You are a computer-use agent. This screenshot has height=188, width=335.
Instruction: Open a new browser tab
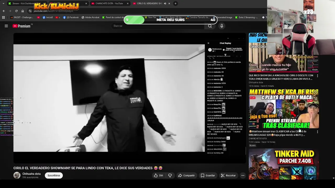(x=175, y=3)
